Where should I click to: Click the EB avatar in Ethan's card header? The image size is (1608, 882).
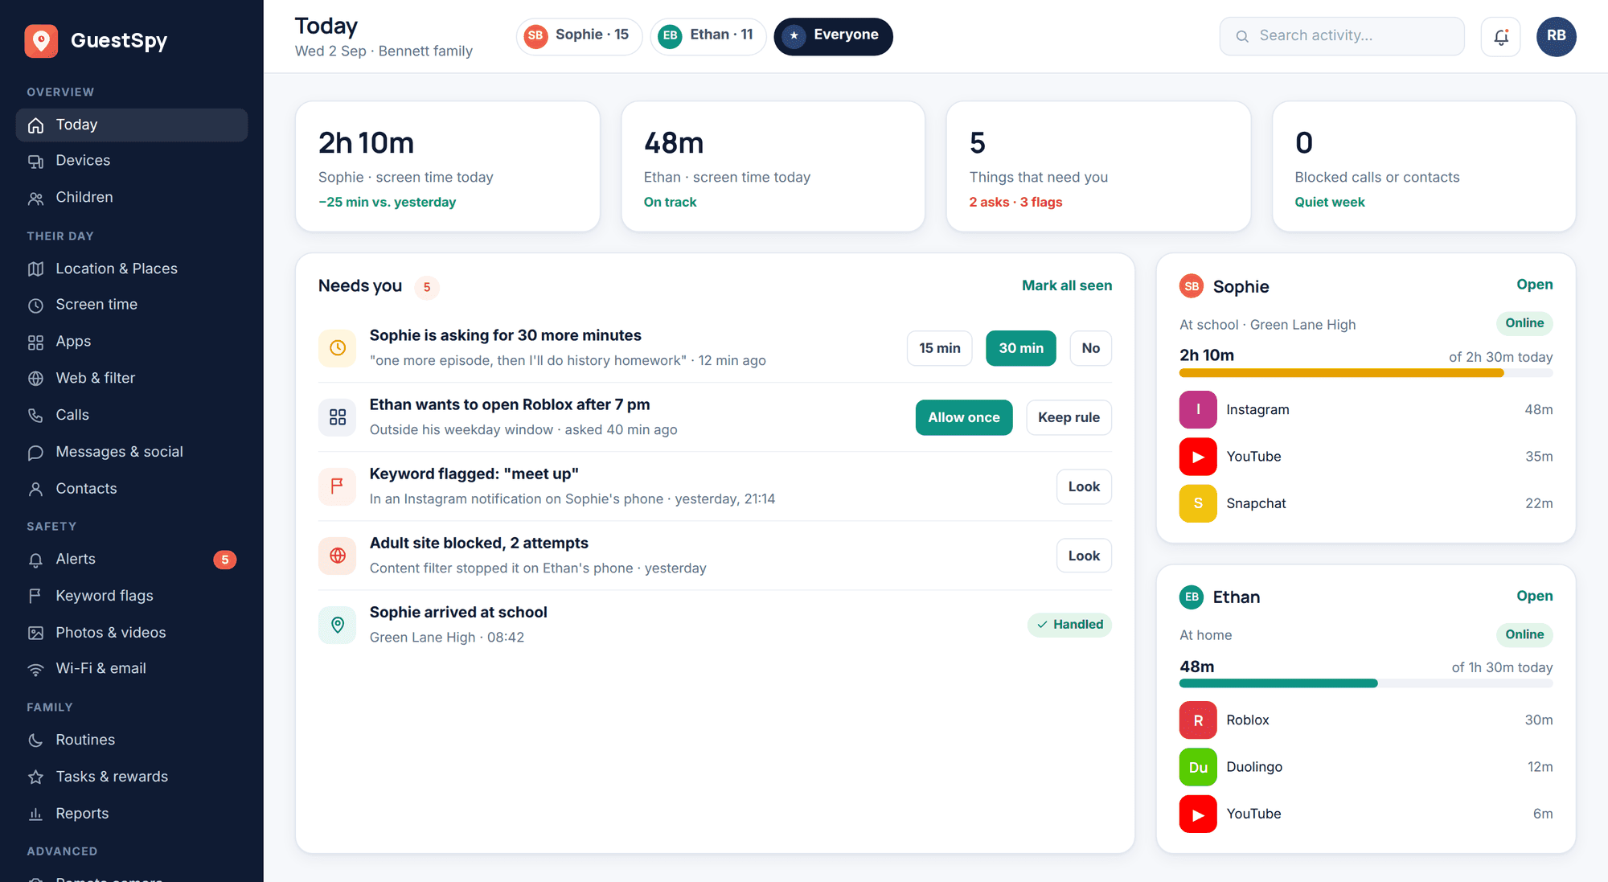[x=1192, y=597]
